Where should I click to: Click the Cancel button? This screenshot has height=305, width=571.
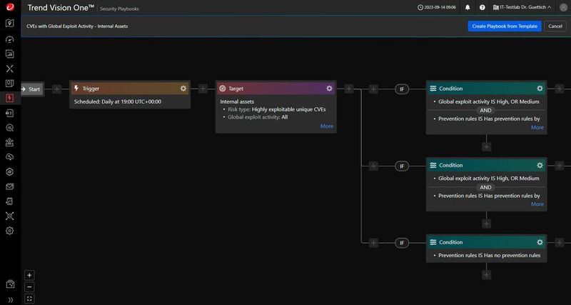point(555,26)
